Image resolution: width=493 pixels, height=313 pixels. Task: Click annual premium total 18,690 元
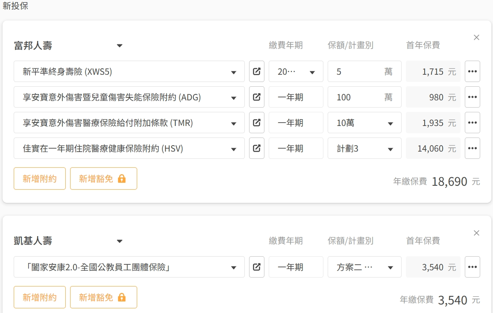point(437,181)
